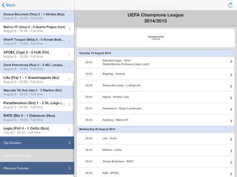The image size is (237, 177).
Task: Click arrow next to København - Bayer Leverkusen
Action: point(231,109)
